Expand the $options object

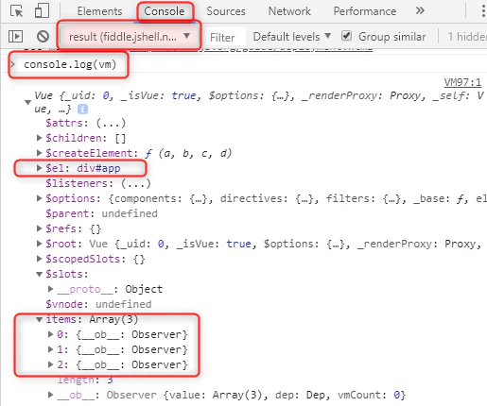click(39, 198)
